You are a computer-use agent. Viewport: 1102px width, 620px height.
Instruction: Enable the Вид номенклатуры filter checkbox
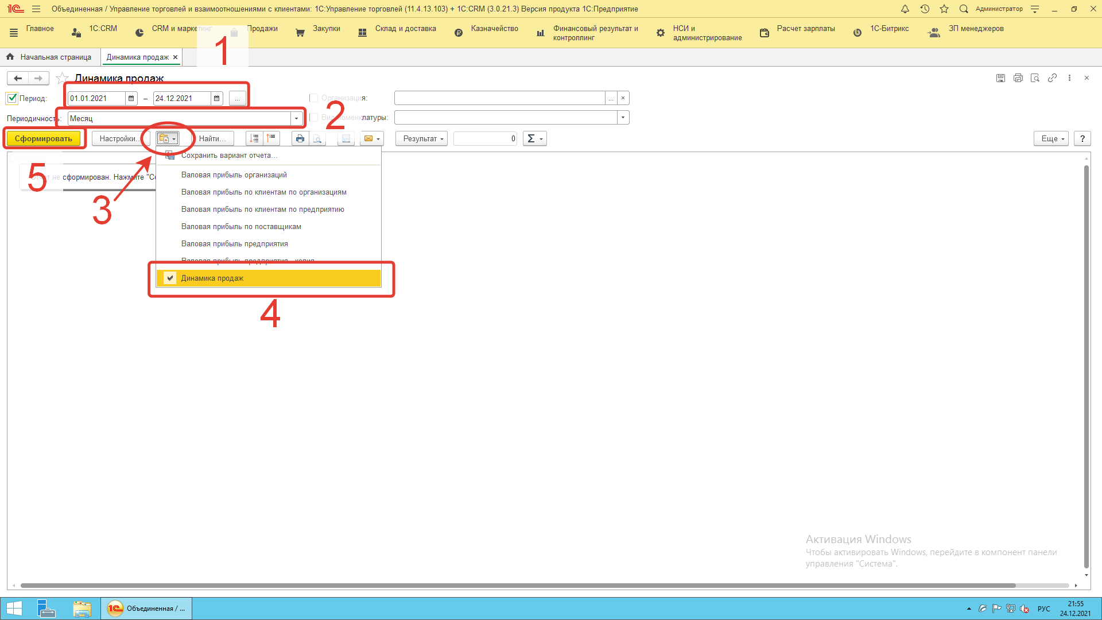[313, 118]
